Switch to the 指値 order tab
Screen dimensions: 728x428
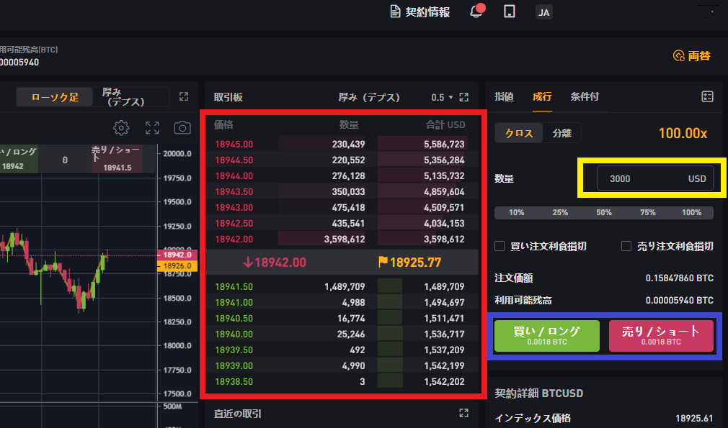[x=505, y=96]
